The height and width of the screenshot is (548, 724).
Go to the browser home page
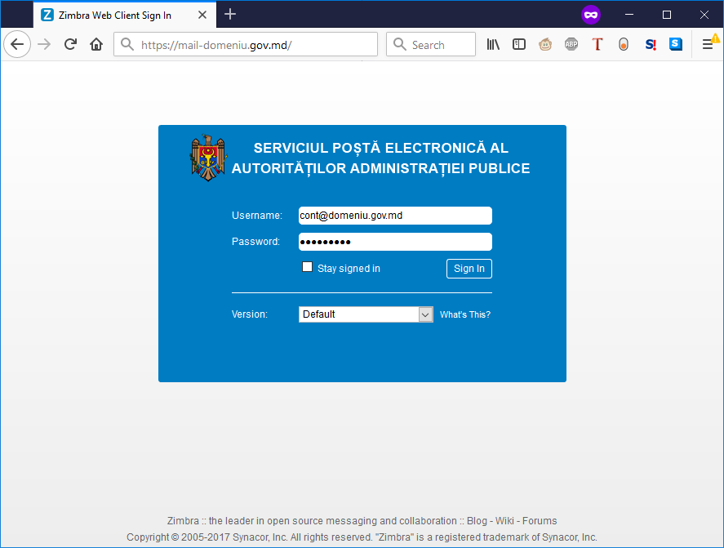coord(96,44)
